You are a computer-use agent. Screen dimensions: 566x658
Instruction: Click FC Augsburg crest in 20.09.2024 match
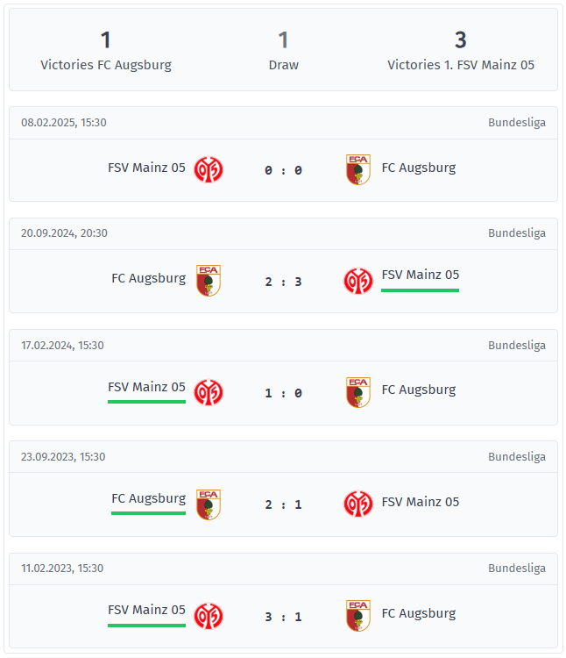click(x=209, y=281)
